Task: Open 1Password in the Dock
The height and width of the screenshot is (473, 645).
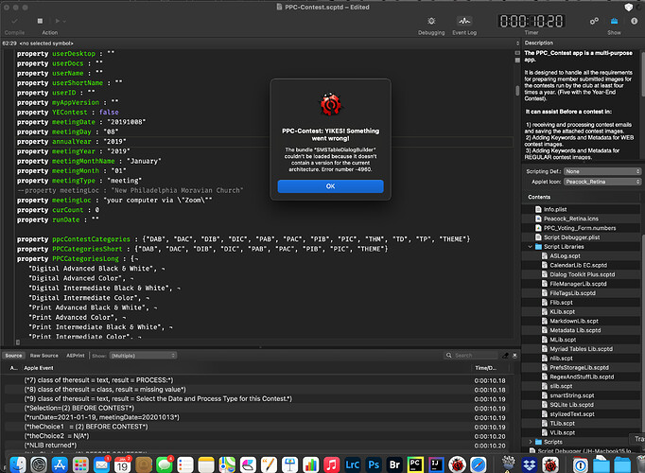Action: pos(580,464)
